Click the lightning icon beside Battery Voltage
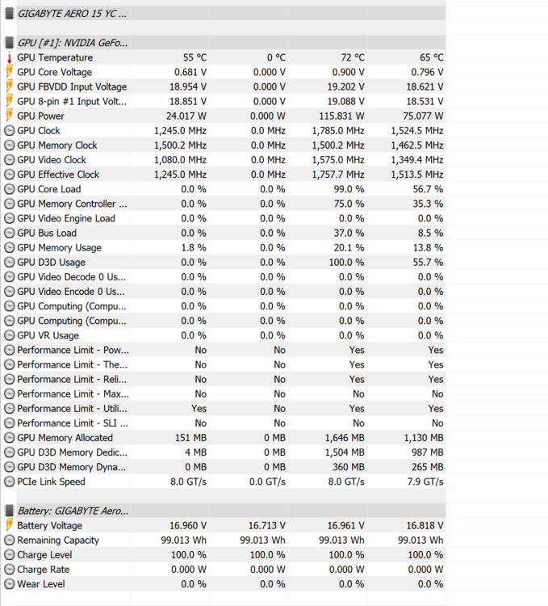The height and width of the screenshot is (606, 548). pyautogui.click(x=9, y=526)
